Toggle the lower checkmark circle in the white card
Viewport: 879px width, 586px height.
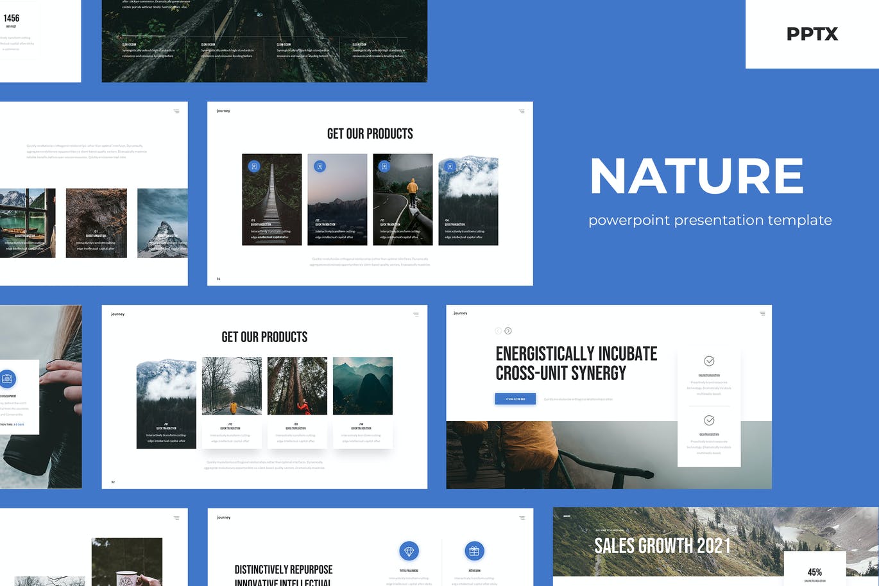pos(709,420)
